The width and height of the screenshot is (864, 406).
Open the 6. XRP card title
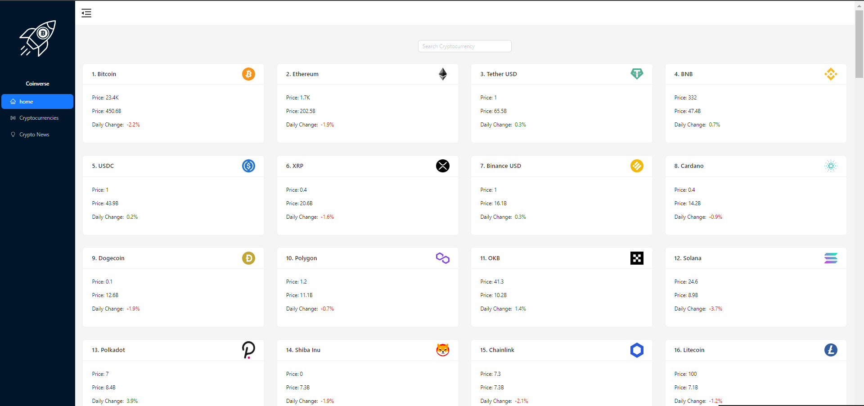(295, 166)
